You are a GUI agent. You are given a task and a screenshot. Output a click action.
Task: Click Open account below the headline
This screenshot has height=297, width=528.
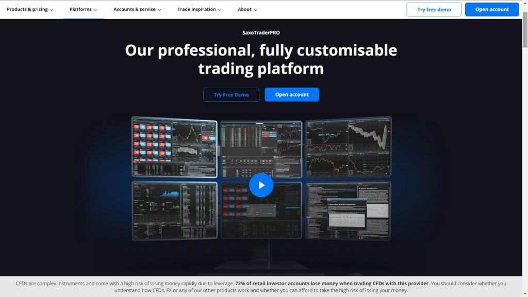pos(292,95)
